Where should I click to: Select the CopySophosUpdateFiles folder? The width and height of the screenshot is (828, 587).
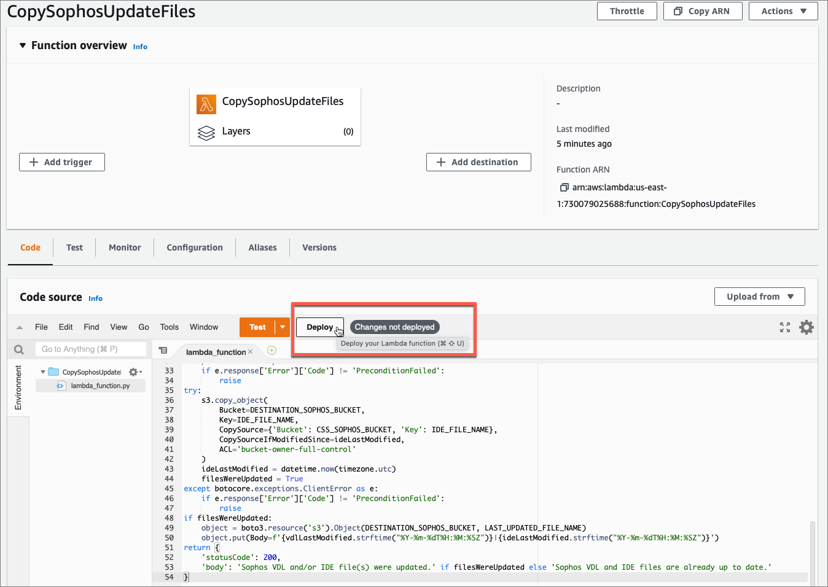pos(92,372)
